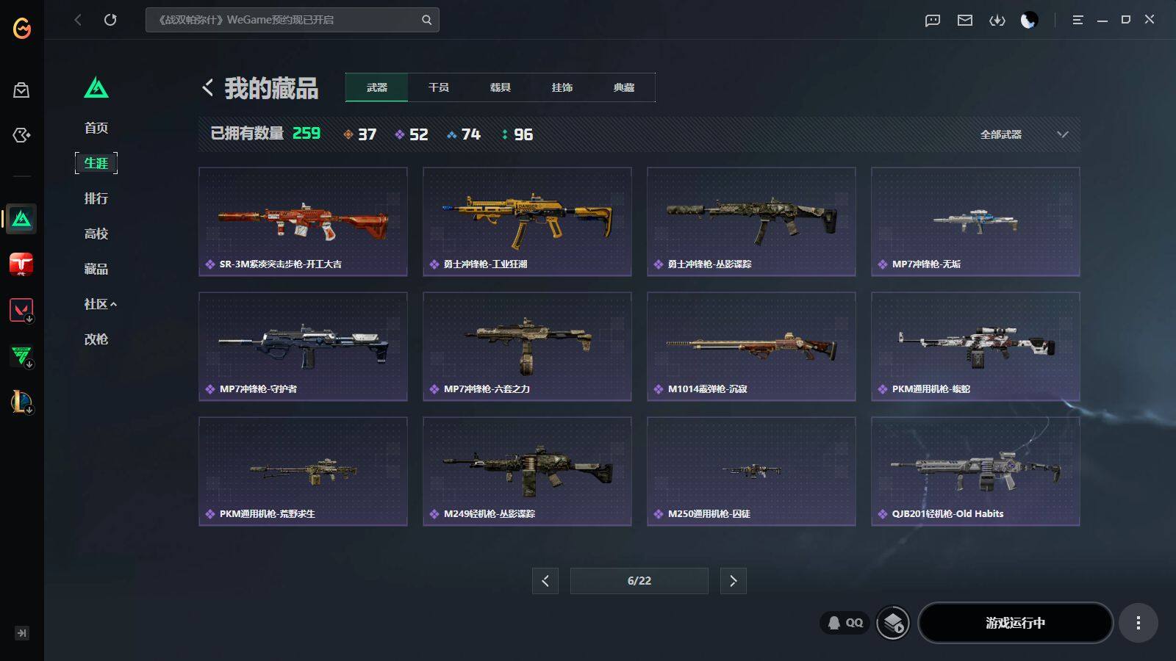Image resolution: width=1176 pixels, height=661 pixels.
Task: Open the three-dot more options button
Action: pyautogui.click(x=1138, y=623)
